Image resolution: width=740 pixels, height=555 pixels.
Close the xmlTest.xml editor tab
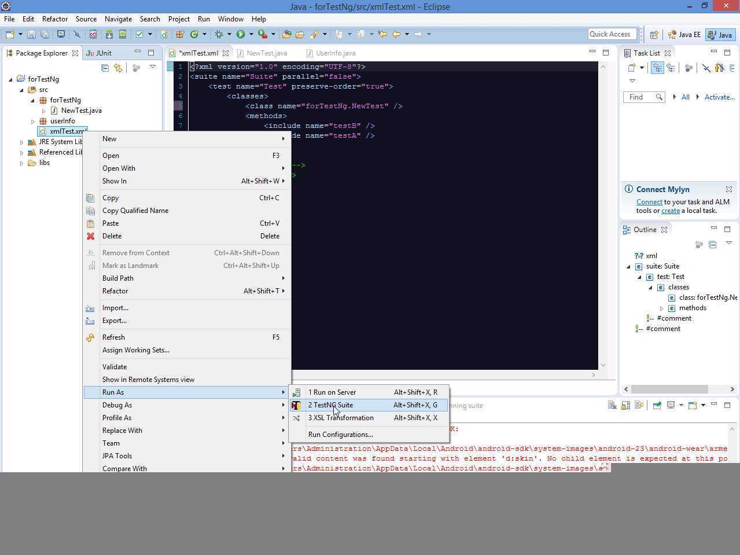pos(226,53)
